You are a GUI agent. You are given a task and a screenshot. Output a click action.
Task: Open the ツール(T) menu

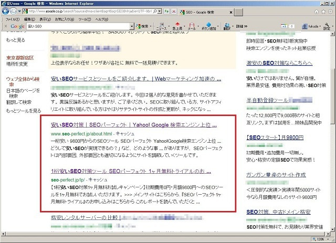coord(85,19)
